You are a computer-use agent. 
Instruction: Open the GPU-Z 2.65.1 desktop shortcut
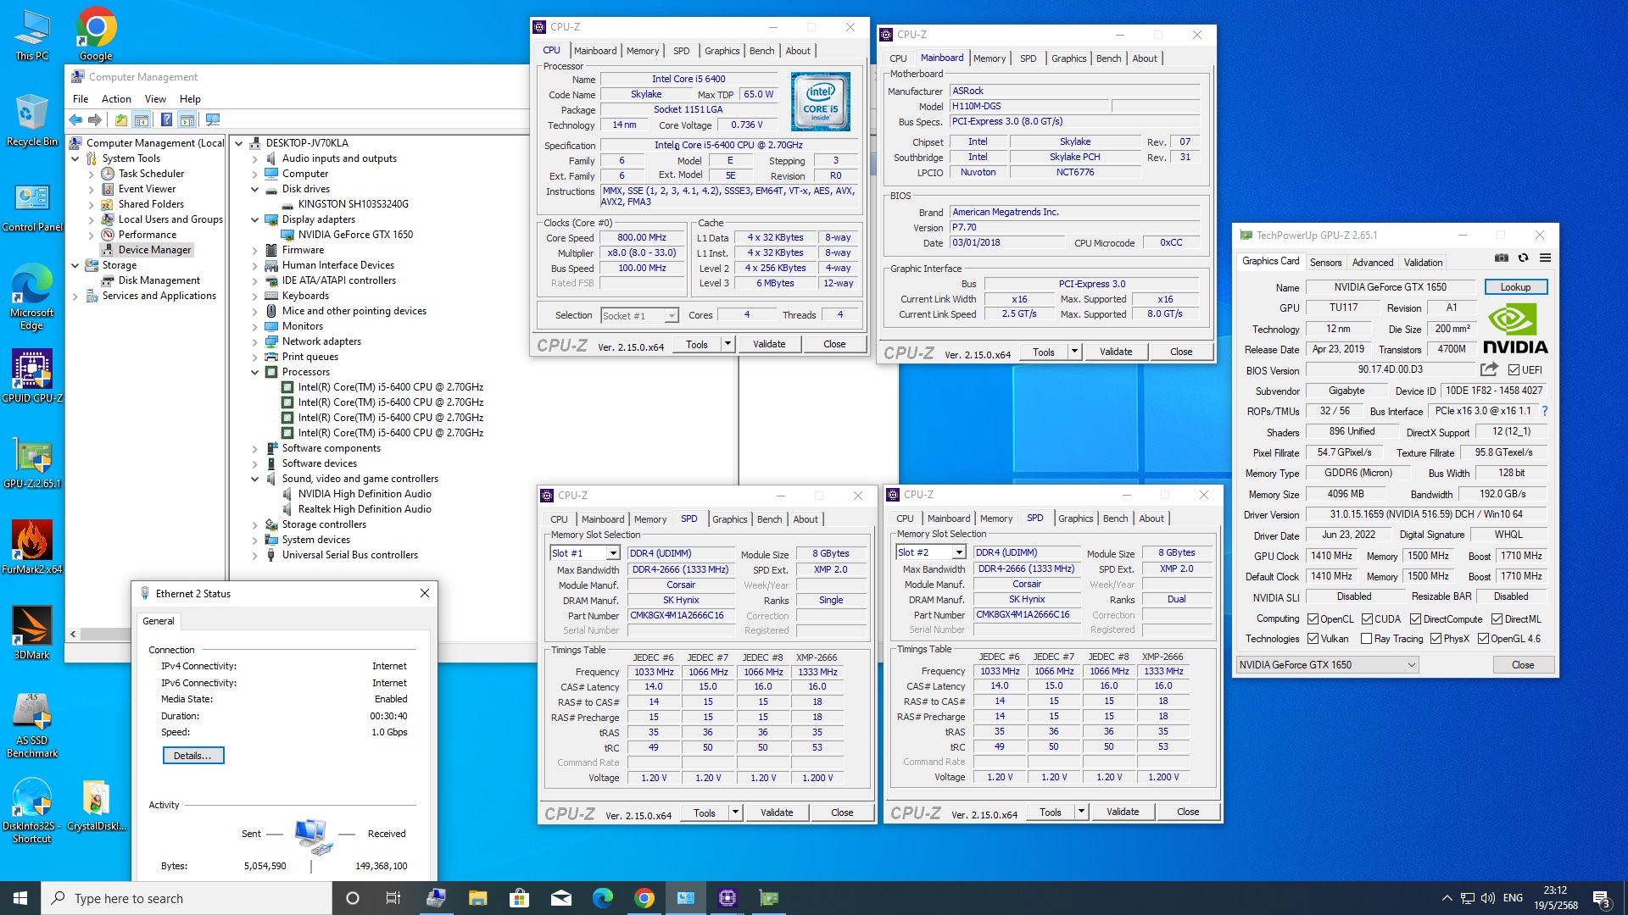[x=32, y=463]
